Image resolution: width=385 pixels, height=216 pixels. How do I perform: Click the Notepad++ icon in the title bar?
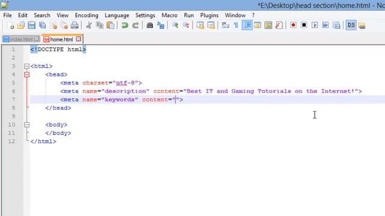pyautogui.click(x=4, y=5)
